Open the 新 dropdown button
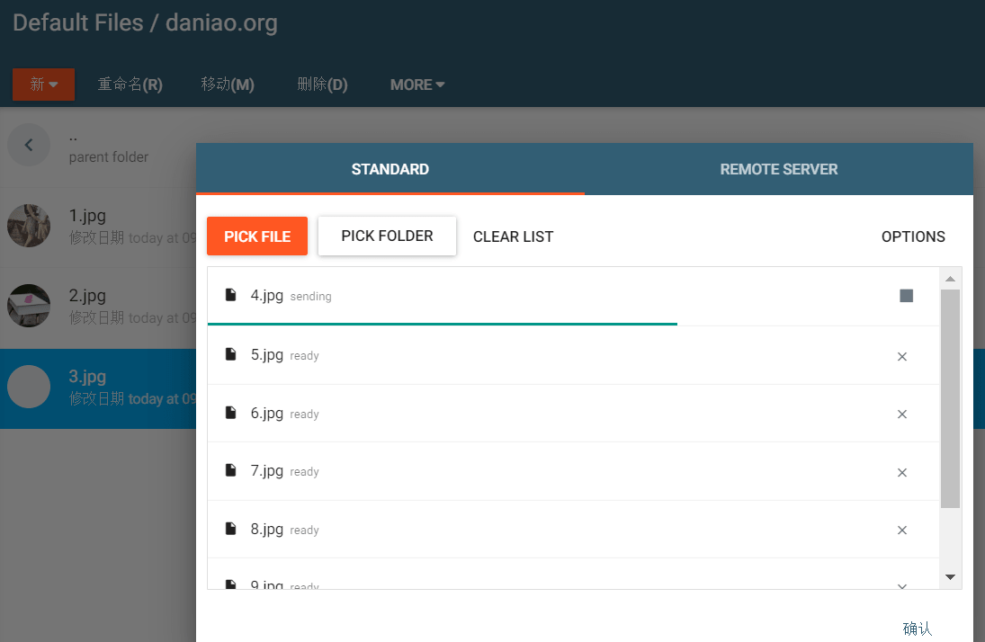Image resolution: width=985 pixels, height=642 pixels. tap(43, 85)
